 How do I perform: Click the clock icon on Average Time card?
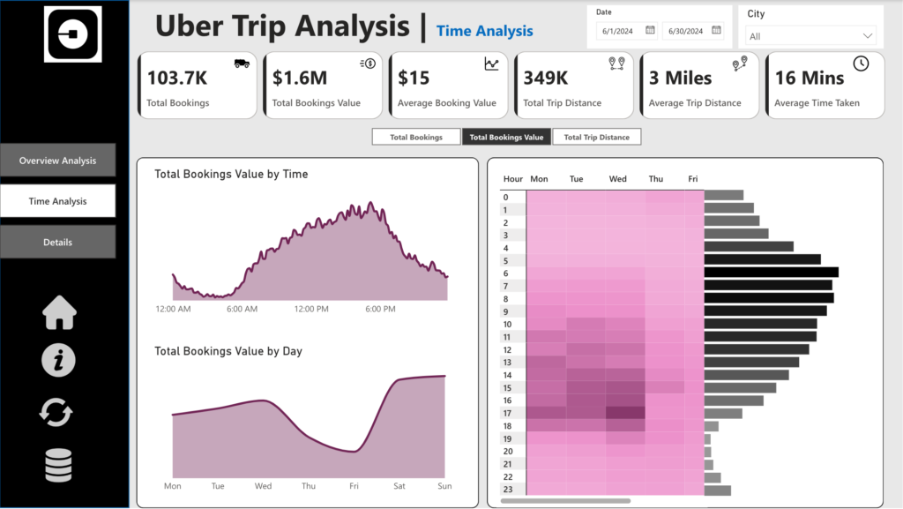click(x=861, y=64)
